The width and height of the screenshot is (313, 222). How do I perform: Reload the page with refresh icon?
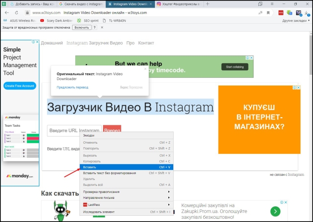pyautogui.click(x=17, y=13)
